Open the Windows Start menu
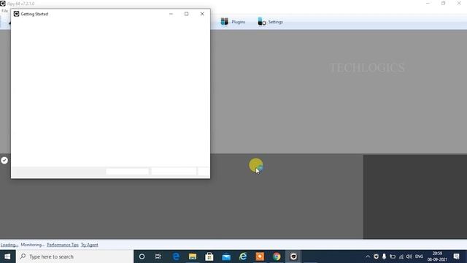The image size is (467, 263). (x=7, y=256)
